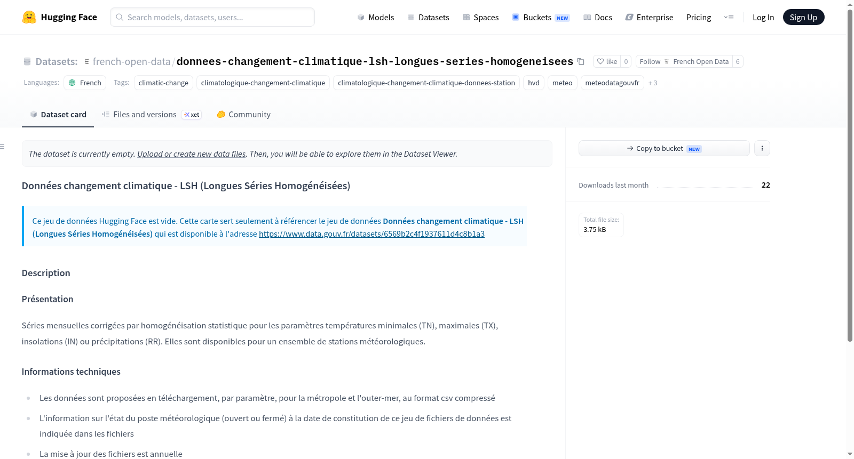Click the hvd tag
Screen dimensions: 854x459
pyautogui.click(x=534, y=83)
